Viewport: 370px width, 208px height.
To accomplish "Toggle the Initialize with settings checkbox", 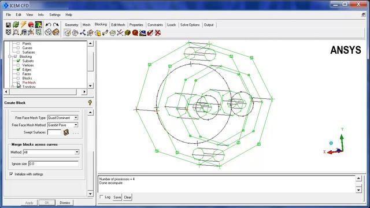I will (x=11, y=174).
